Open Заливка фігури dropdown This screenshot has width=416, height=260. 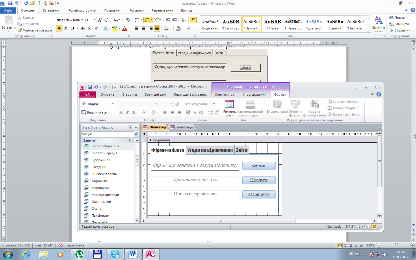click(359, 102)
